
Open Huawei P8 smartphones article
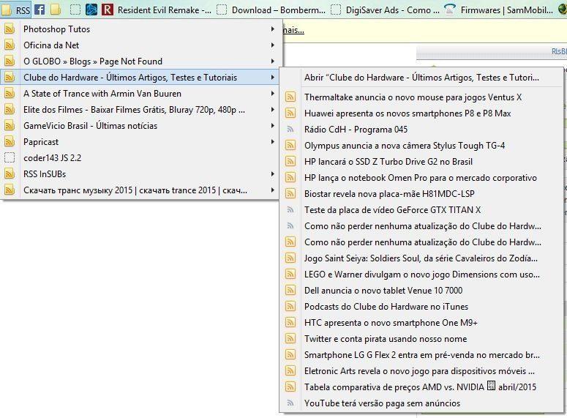[408, 113]
